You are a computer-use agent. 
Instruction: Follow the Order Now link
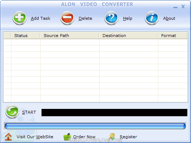click(84, 137)
